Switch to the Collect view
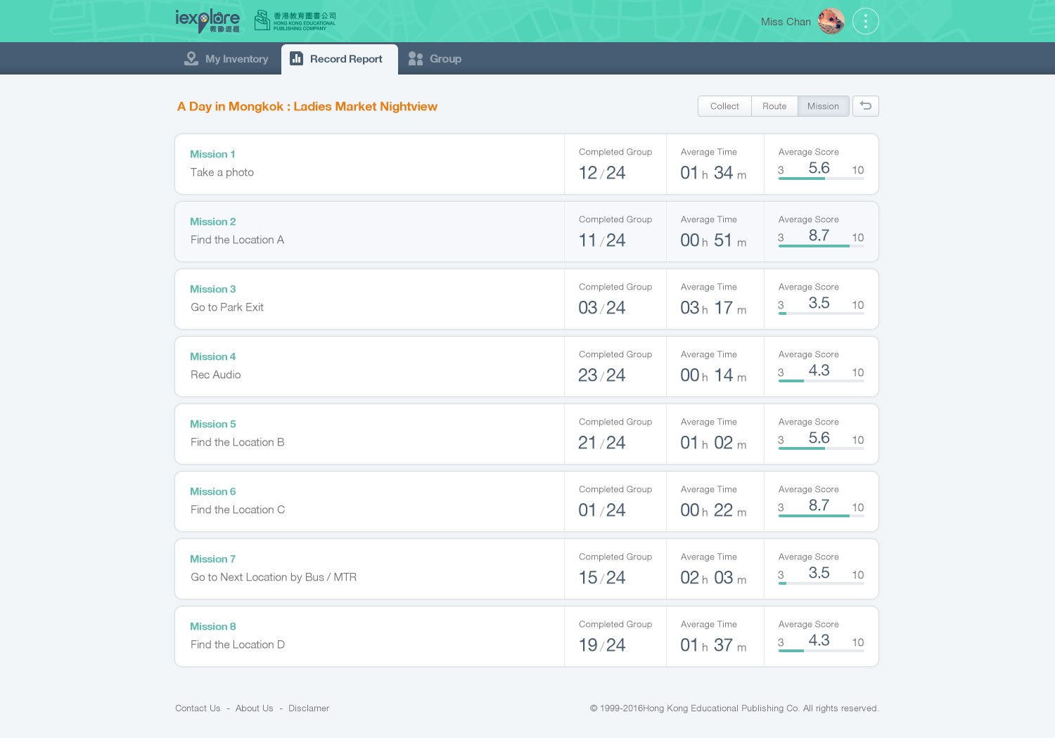The height and width of the screenshot is (738, 1055). point(724,106)
